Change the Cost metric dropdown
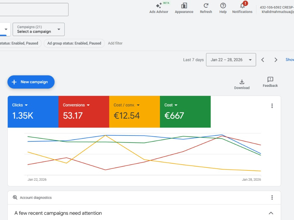The image size is (294, 220). [x=171, y=105]
